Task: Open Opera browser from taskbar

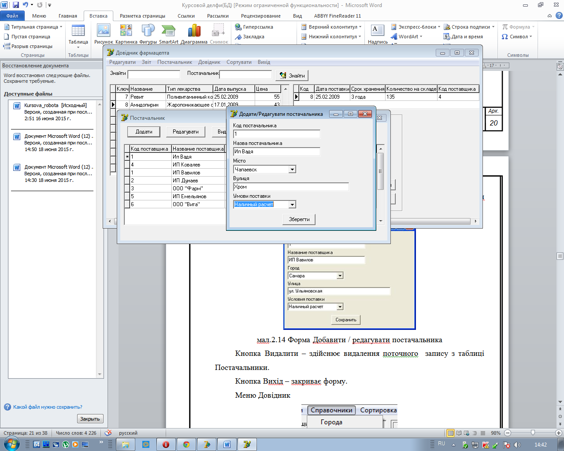Action: click(166, 444)
